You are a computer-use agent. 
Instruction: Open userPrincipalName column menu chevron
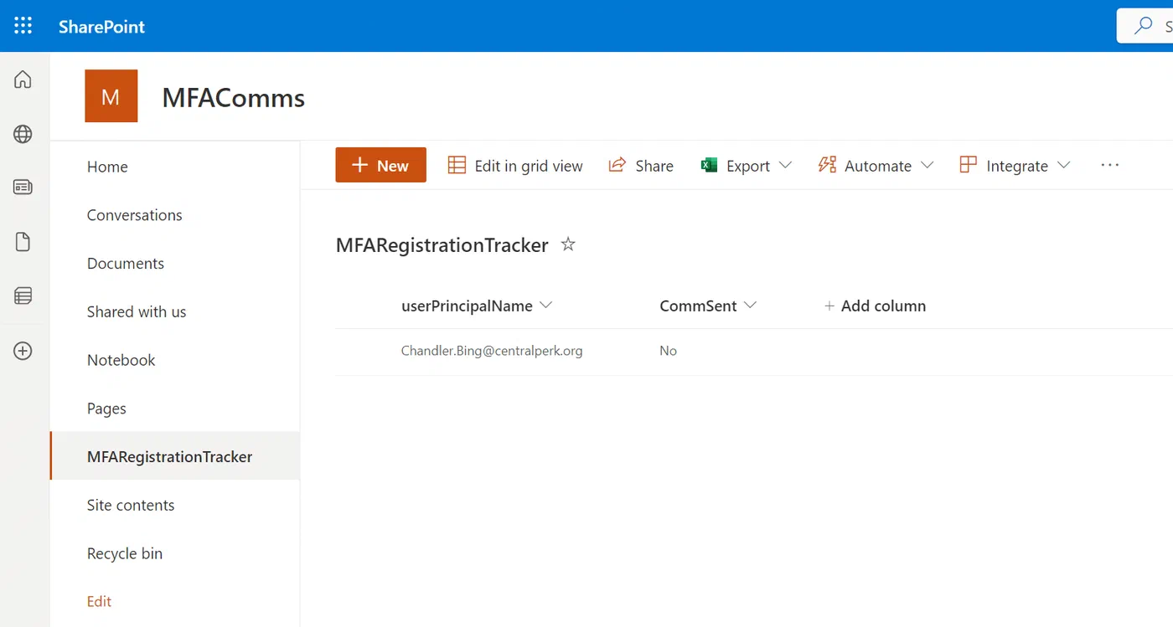tap(546, 306)
